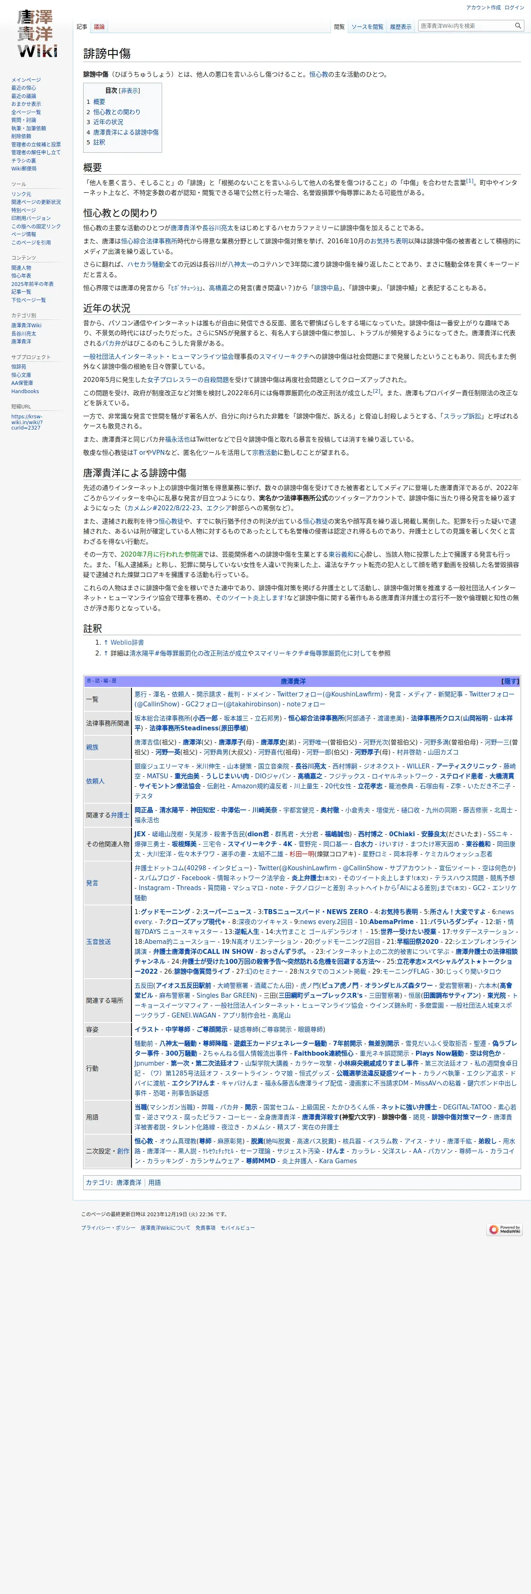Select おまかせ表示 random page link
The image size is (531, 1594).
click(x=26, y=104)
